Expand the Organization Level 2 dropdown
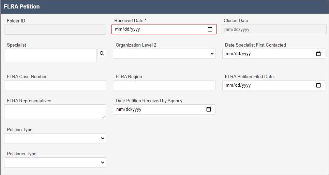 click(164, 54)
